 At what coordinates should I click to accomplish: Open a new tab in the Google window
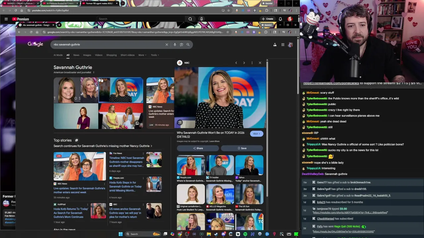click(x=59, y=25)
